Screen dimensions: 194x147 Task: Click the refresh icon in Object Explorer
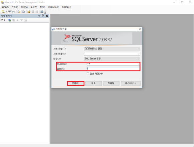coord(26,20)
